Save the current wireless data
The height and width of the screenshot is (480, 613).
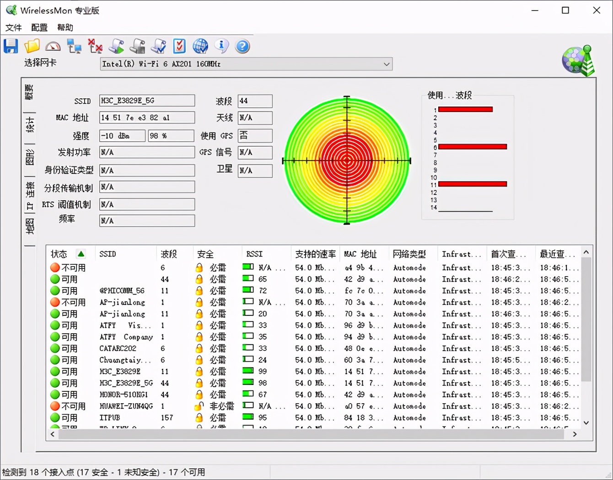click(11, 46)
